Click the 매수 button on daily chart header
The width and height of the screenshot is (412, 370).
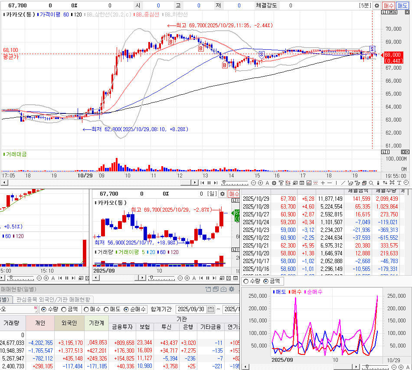point(234,194)
